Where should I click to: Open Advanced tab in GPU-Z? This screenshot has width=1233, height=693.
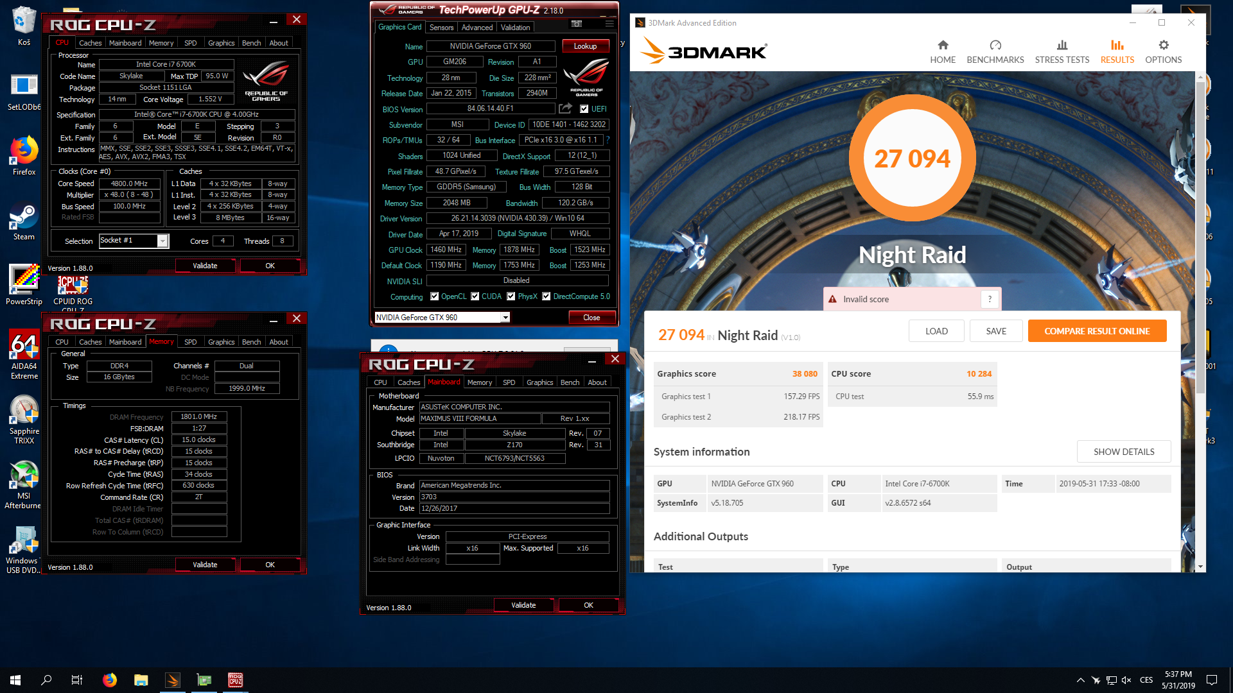[477, 27]
